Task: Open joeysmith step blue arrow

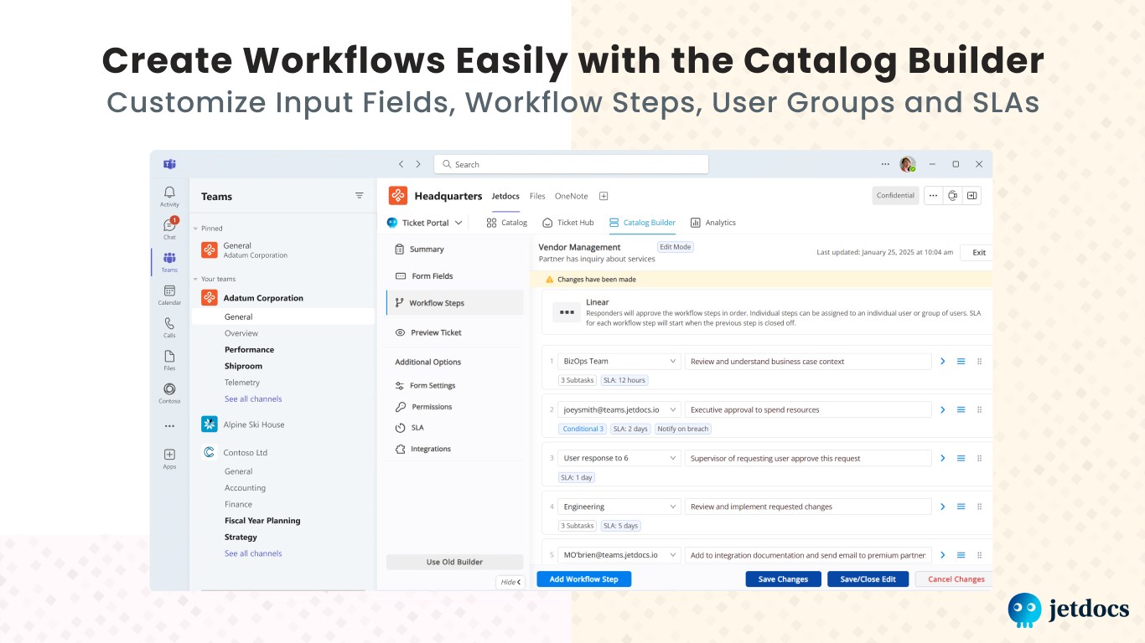Action: [942, 410]
